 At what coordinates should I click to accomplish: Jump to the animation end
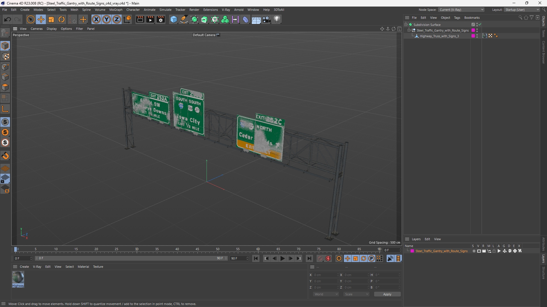(309, 258)
